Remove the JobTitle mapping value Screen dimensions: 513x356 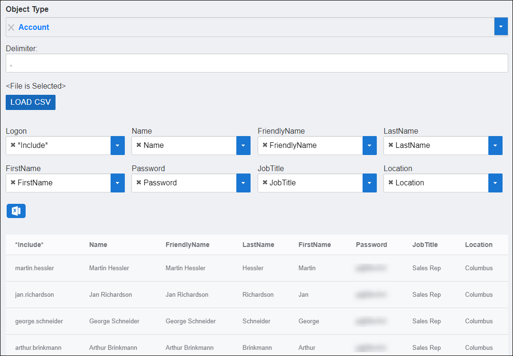tap(265, 183)
